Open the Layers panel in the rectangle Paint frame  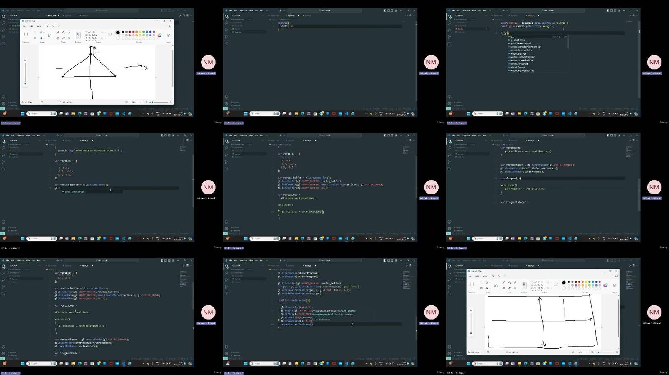point(615,285)
